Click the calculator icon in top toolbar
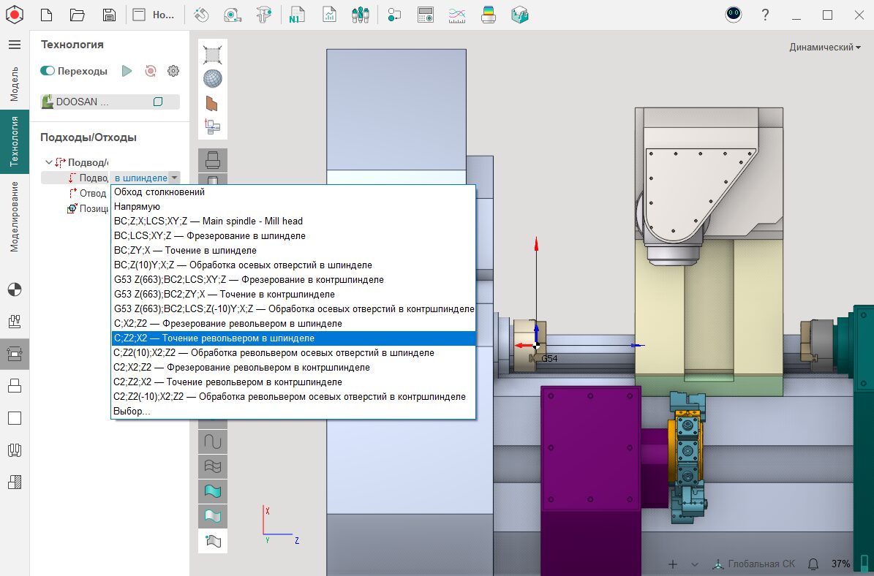Screen dimensions: 874x576 [426, 15]
